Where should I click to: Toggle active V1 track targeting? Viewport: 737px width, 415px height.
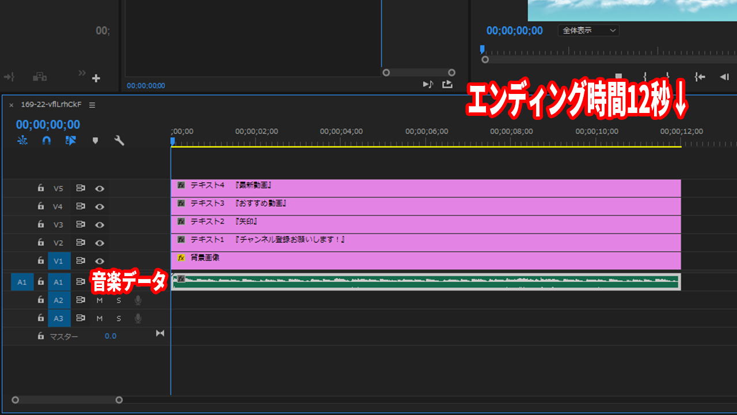[x=59, y=261]
